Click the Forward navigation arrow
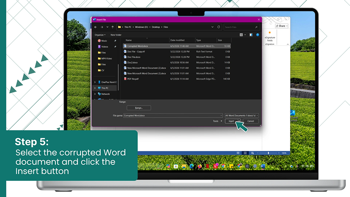Screen dimensions: 350x197 click(x=102, y=27)
